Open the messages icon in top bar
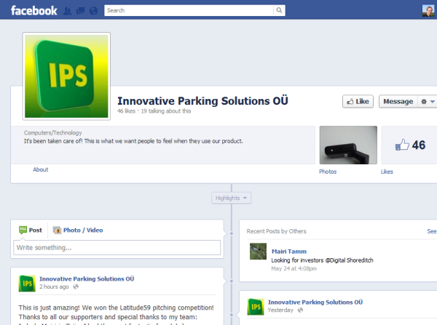This screenshot has height=325, width=437. pos(81,11)
